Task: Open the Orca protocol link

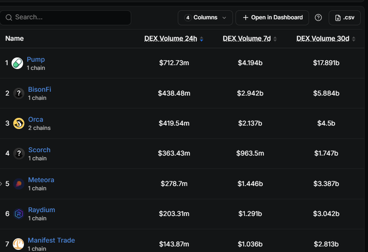Action: point(36,119)
